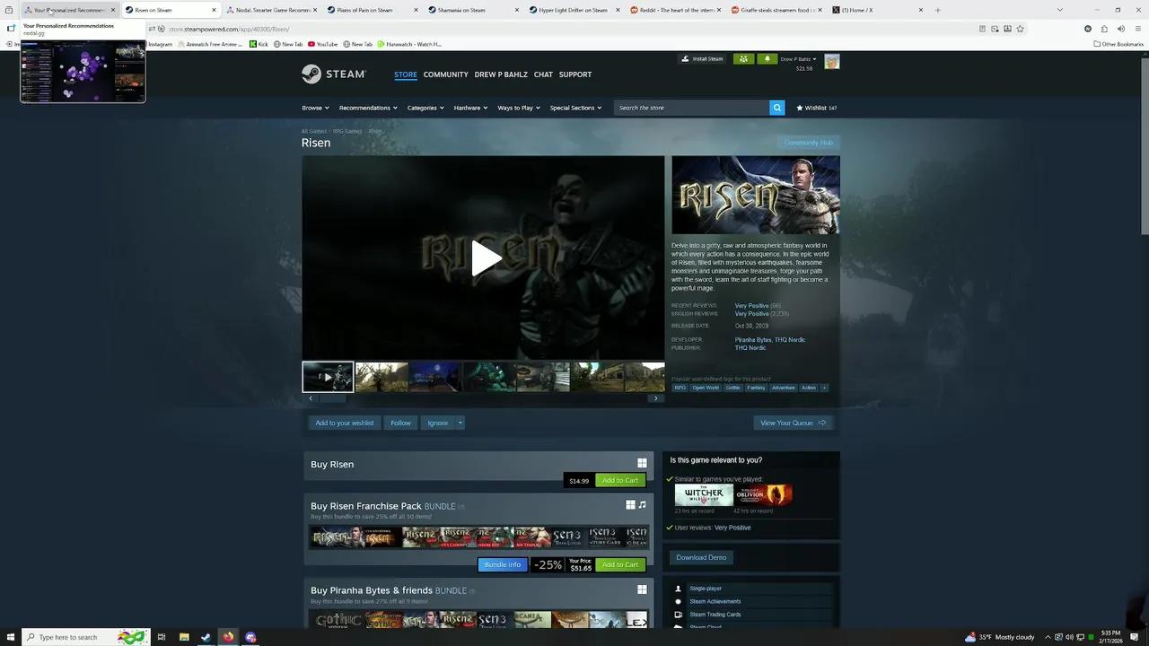This screenshot has width=1149, height=646.
Task: Go to the COMMUNITY menu
Action: pyautogui.click(x=446, y=74)
